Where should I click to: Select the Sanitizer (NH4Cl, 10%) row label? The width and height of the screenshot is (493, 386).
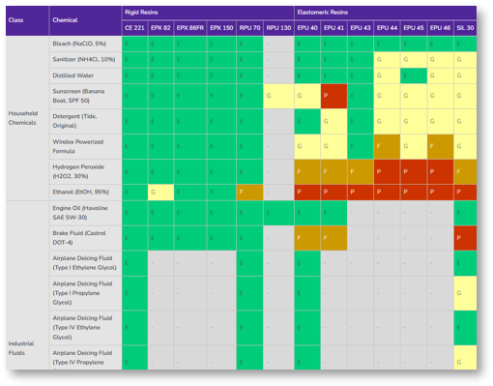pyautogui.click(x=84, y=59)
